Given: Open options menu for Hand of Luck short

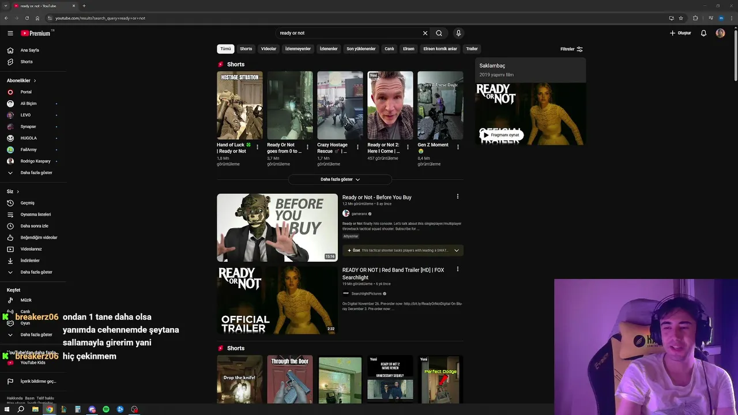Looking at the screenshot, I should click(257, 147).
